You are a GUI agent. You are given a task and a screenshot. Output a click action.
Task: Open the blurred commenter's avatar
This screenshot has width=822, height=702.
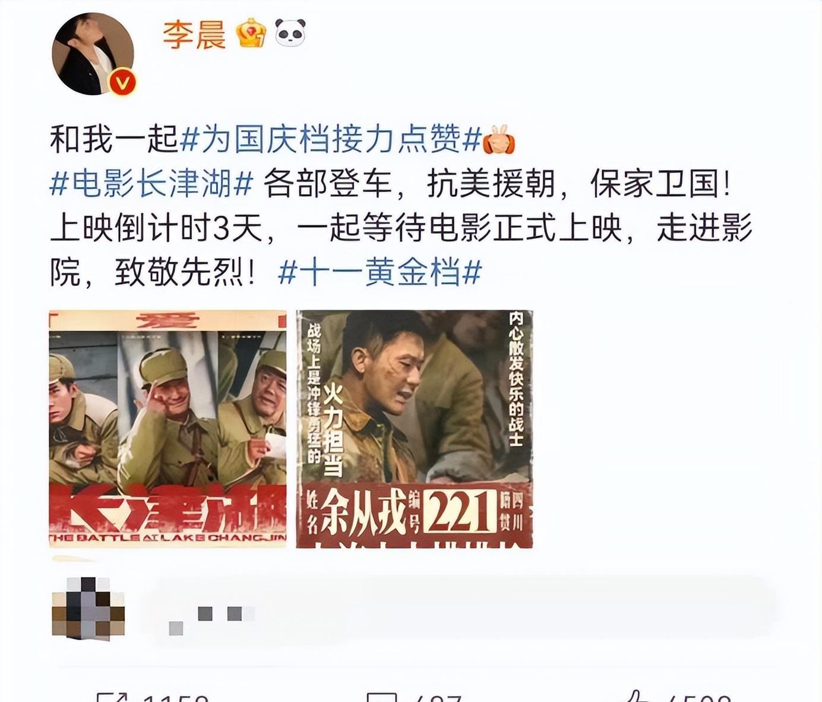pyautogui.click(x=88, y=607)
